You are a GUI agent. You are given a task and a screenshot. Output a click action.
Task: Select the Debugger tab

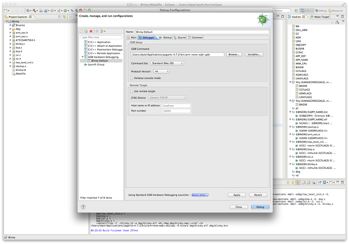(147, 38)
